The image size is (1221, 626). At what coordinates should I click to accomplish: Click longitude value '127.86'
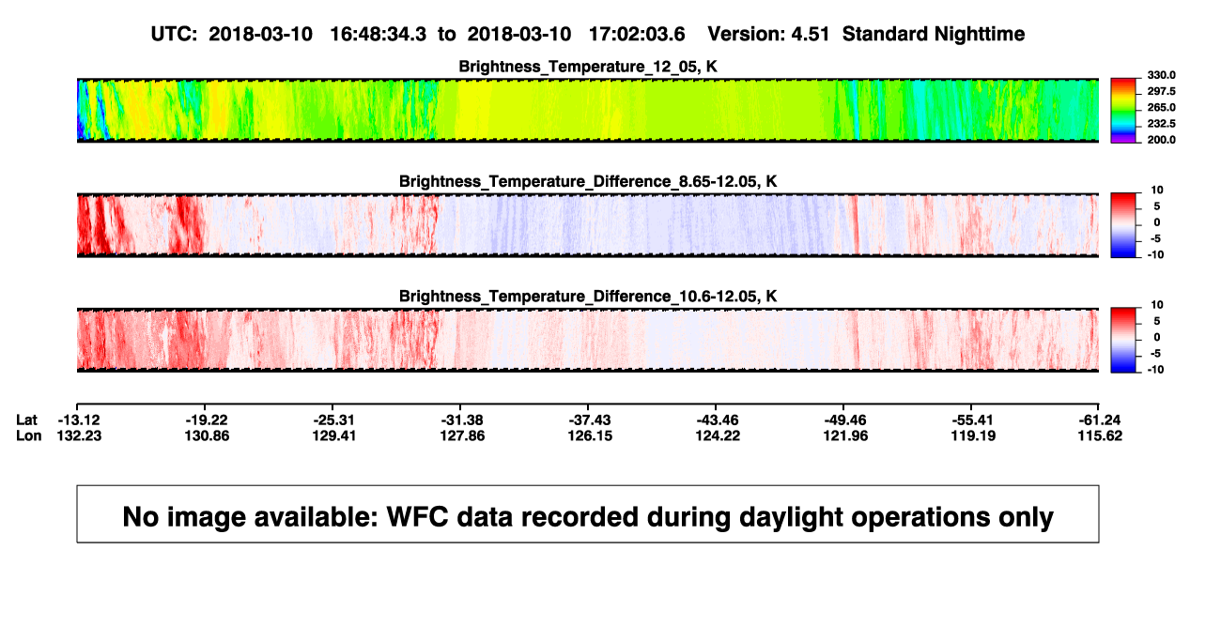coord(463,436)
